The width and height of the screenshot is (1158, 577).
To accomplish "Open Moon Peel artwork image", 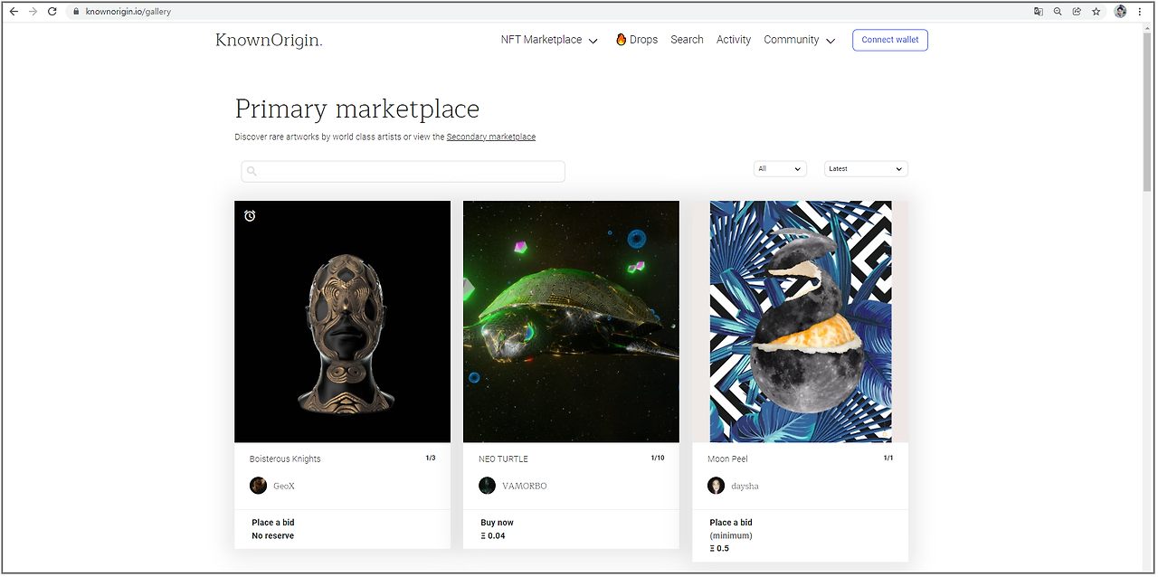I will pos(801,322).
